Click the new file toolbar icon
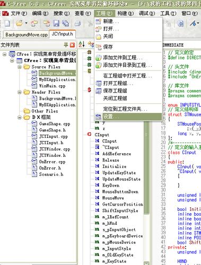 7,23
